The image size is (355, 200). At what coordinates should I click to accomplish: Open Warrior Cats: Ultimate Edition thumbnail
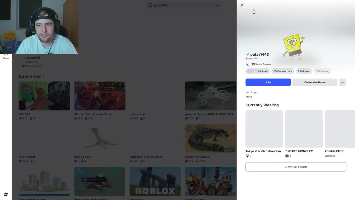100,96
